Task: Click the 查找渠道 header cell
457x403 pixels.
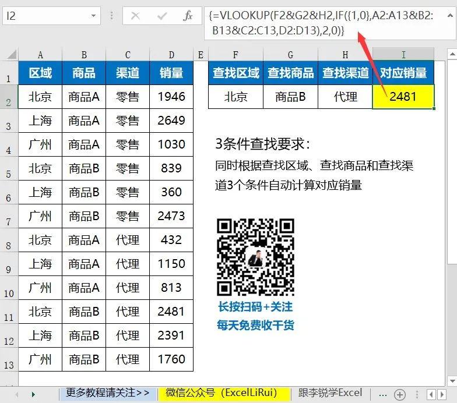Action: [x=345, y=73]
